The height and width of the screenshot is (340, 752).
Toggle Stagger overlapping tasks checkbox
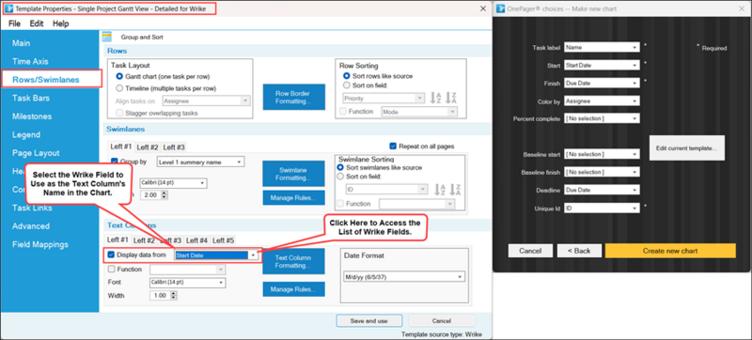(x=119, y=113)
